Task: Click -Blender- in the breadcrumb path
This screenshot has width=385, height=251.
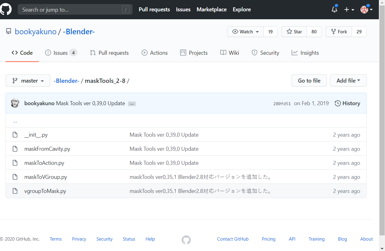Action: [66, 81]
